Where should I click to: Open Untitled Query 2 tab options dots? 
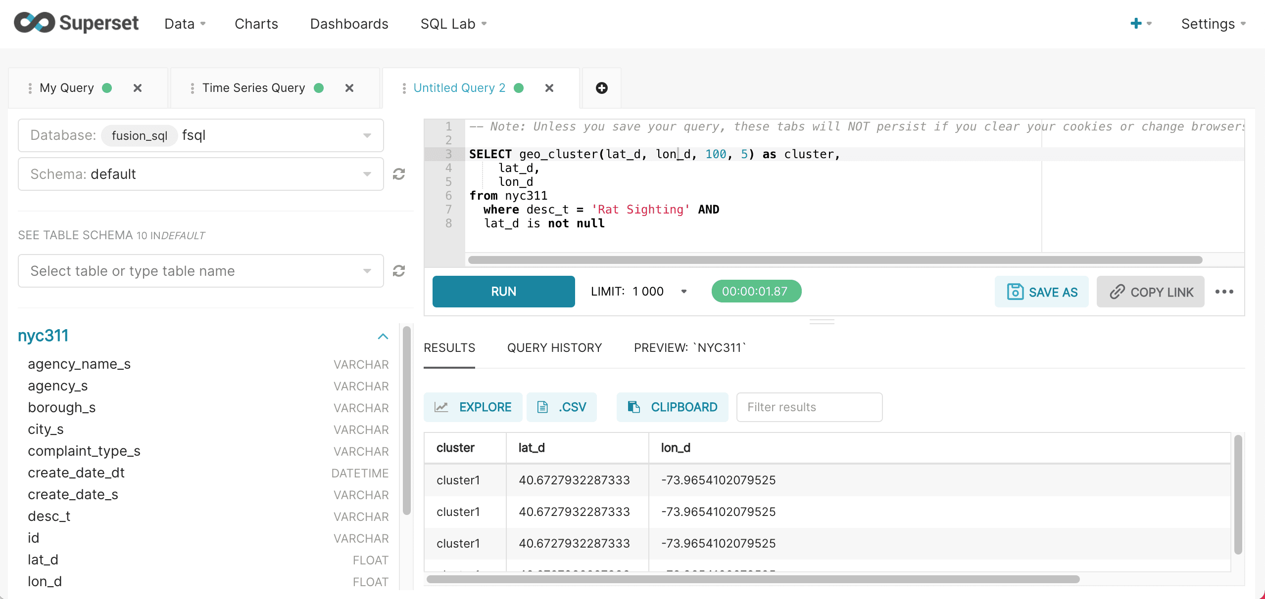pyautogui.click(x=404, y=88)
